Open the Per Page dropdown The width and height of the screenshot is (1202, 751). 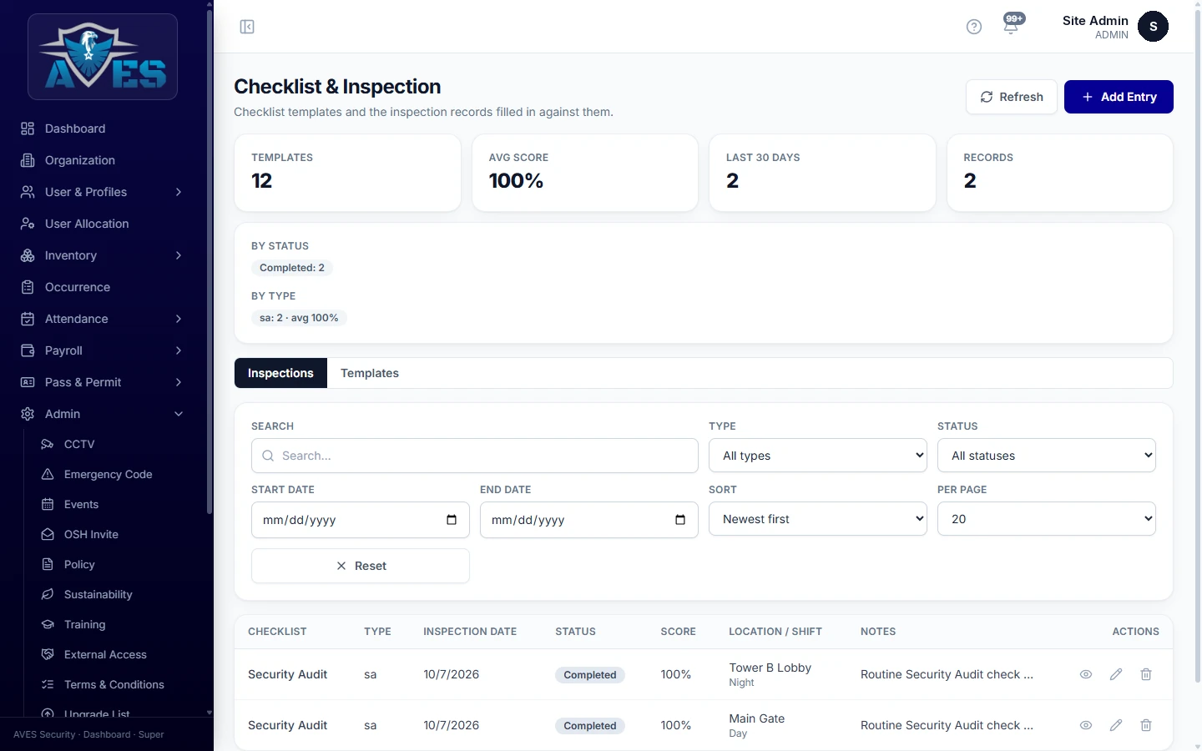(x=1047, y=519)
